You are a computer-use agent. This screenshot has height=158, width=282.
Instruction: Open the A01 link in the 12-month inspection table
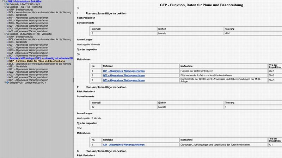tap(123, 145)
